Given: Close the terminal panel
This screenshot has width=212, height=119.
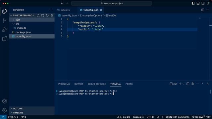Looking at the screenshot, I should click(208, 84).
